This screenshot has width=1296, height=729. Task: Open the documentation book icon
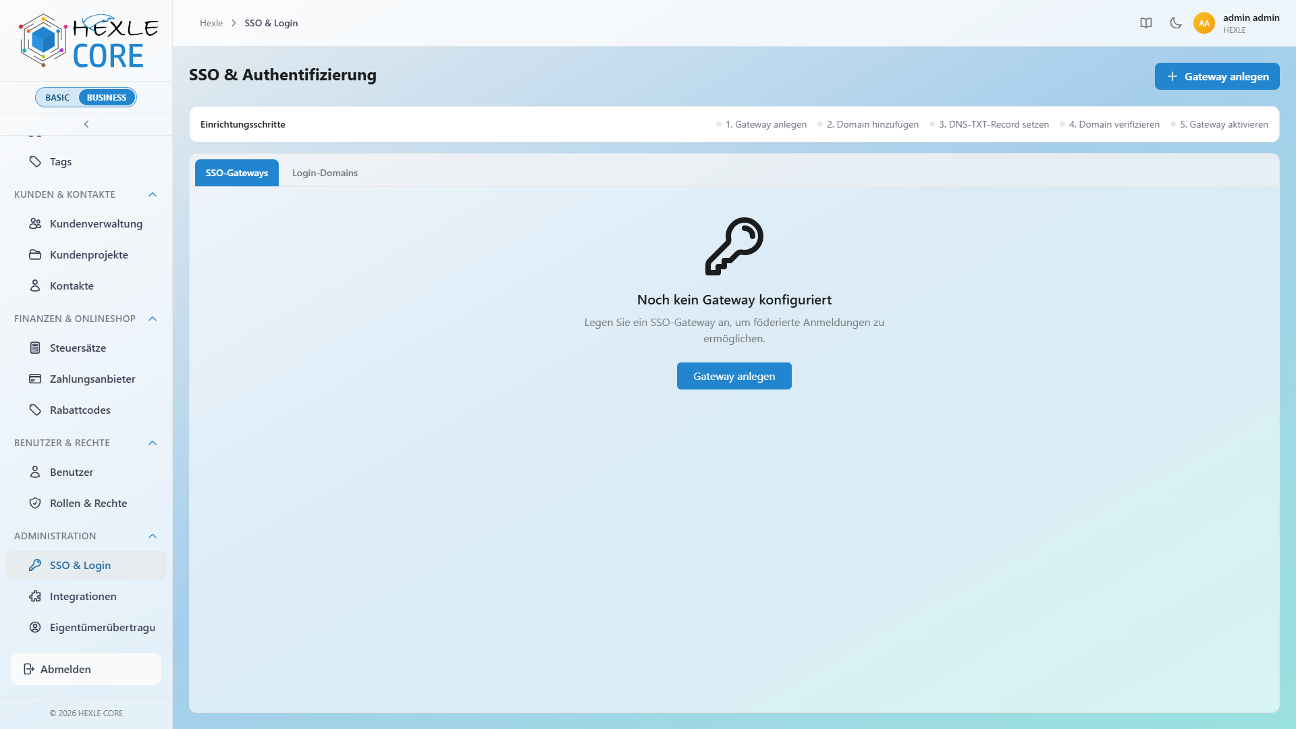[1146, 23]
